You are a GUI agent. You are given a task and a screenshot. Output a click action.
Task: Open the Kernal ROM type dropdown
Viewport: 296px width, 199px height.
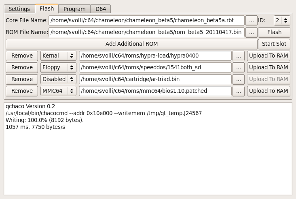[x=58, y=56]
